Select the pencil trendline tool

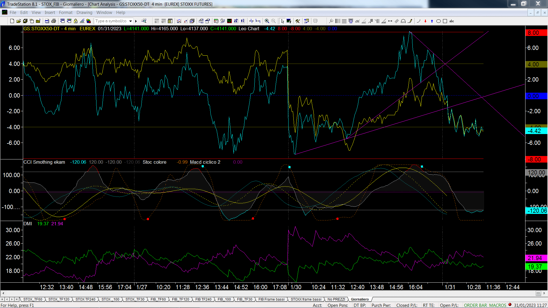tap(410, 21)
